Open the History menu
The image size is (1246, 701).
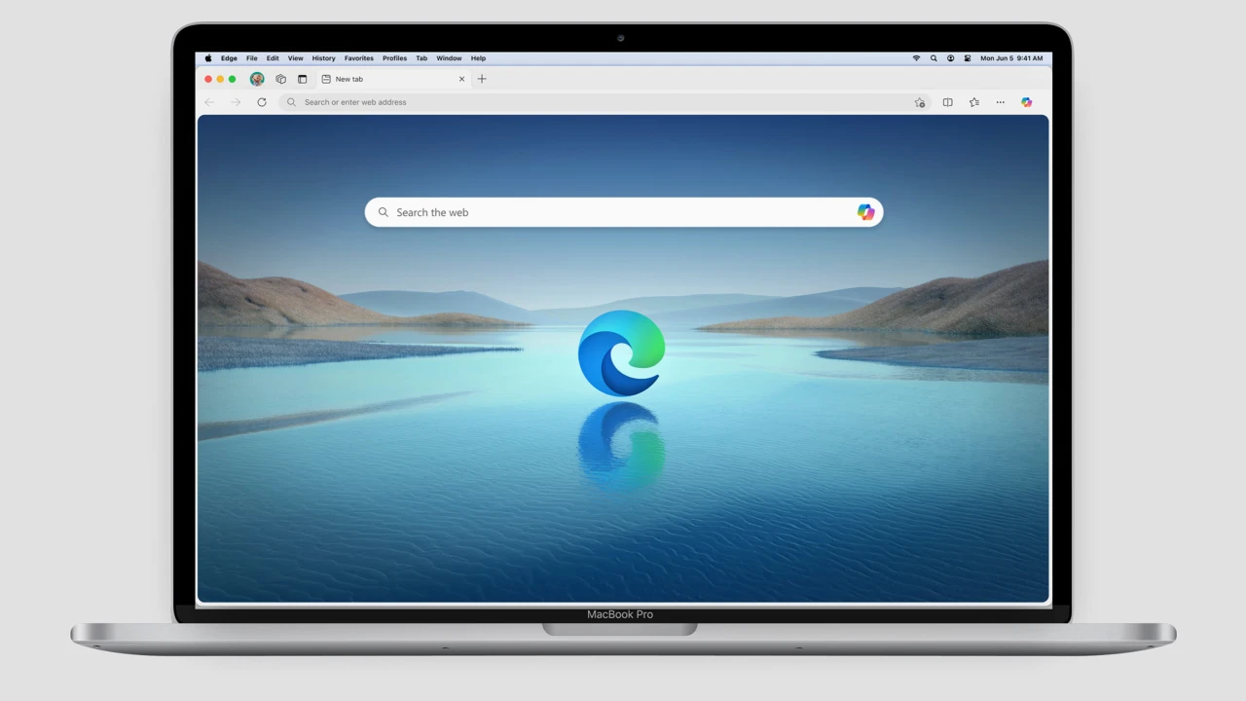323,58
